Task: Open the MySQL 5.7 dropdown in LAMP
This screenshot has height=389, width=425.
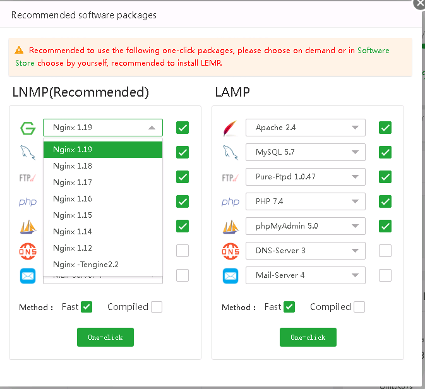Action: point(306,152)
